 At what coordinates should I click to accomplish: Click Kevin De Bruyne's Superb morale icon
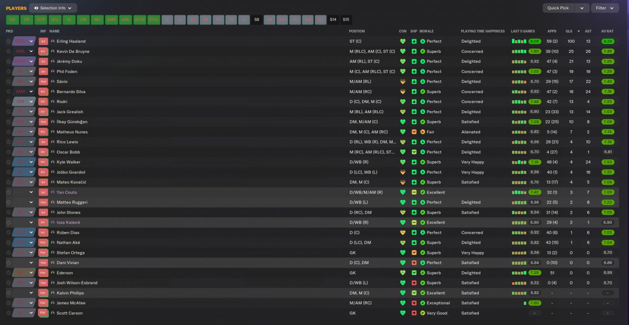click(423, 51)
